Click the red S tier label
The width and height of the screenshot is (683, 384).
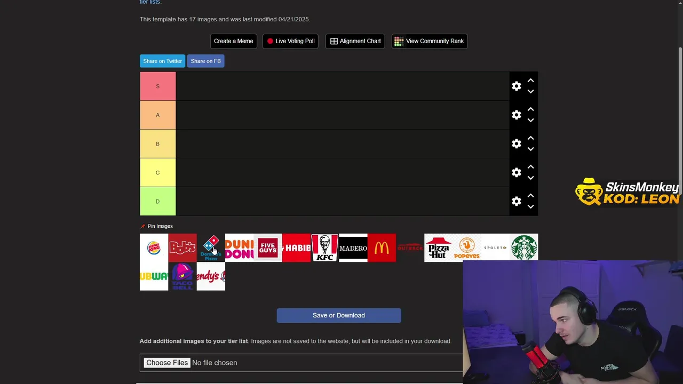pos(157,86)
